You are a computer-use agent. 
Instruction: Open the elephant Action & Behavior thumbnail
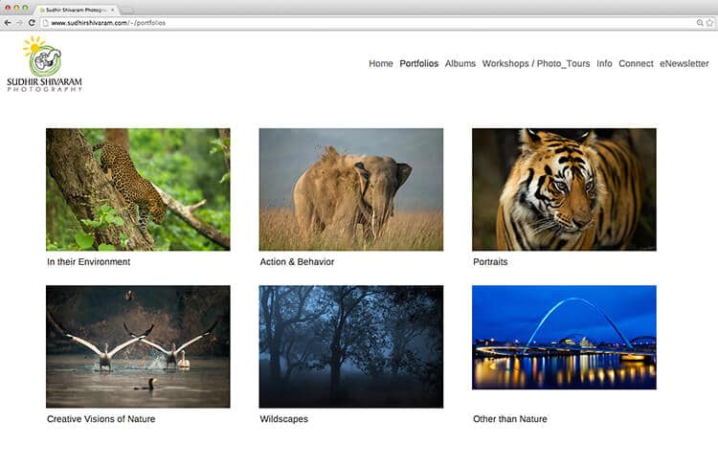tap(350, 189)
